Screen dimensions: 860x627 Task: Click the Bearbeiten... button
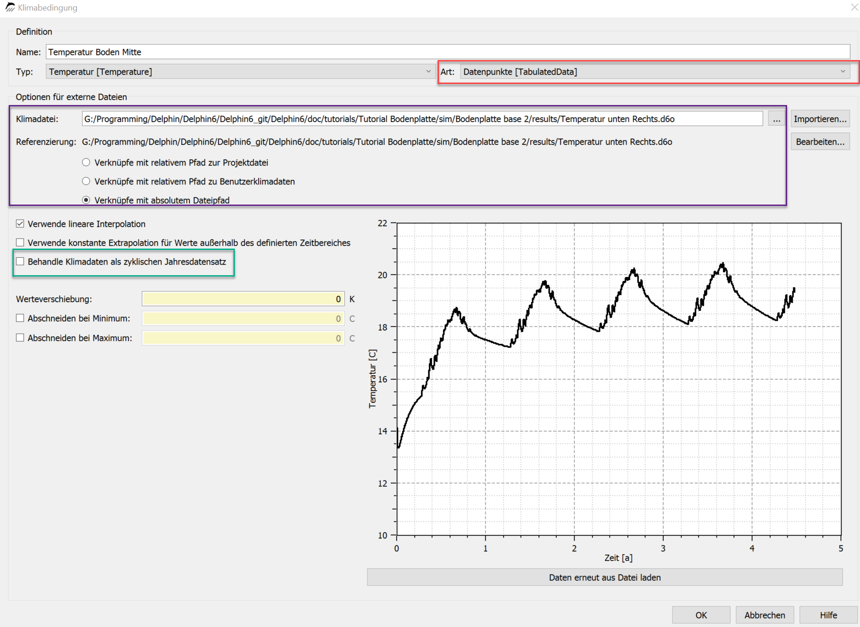coord(820,142)
